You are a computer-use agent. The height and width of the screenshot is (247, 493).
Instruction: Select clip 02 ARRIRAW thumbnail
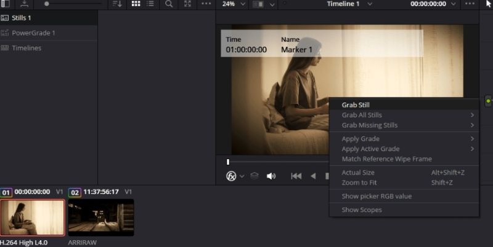click(x=101, y=218)
